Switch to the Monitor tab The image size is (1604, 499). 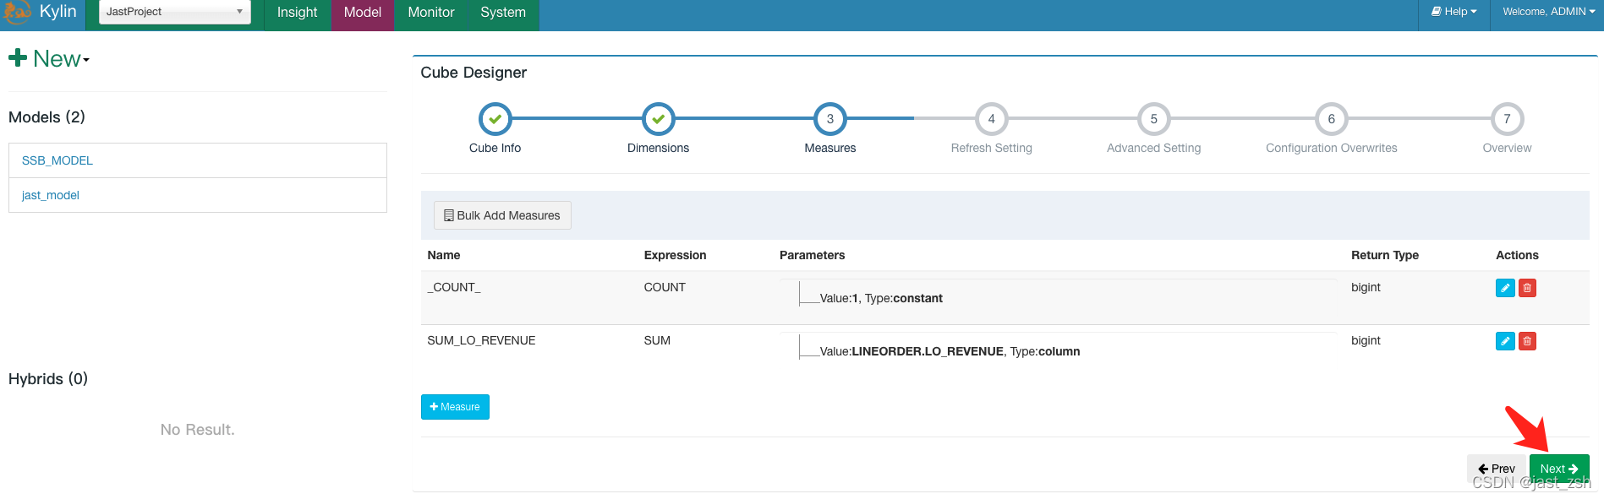pos(431,13)
